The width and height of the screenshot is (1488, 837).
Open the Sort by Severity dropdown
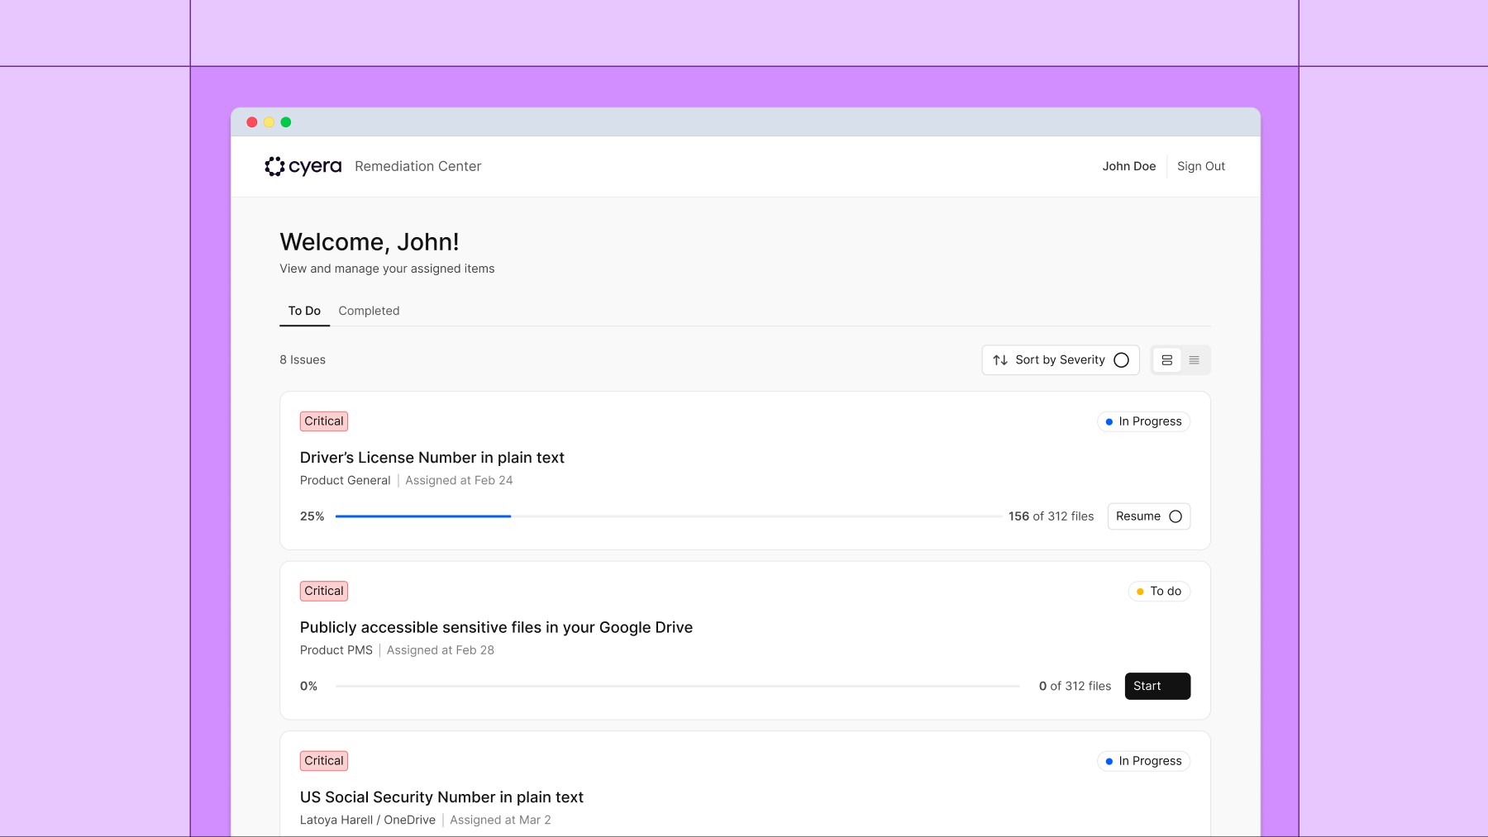pyautogui.click(x=1061, y=360)
